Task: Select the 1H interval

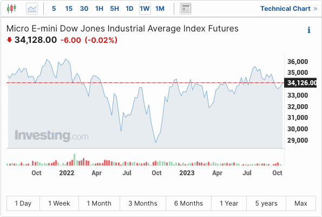Action: coord(99,9)
